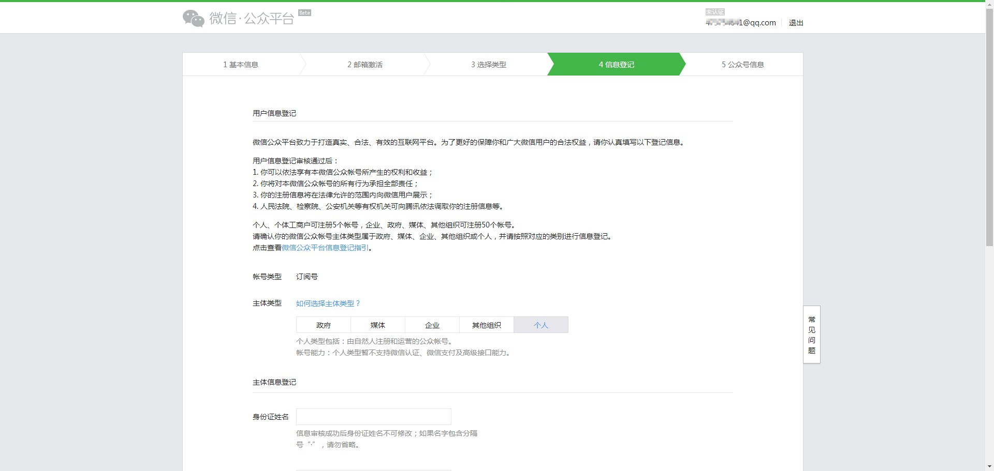Click the WeChat speech-bubble mascot icon
The width and height of the screenshot is (994, 471).
(193, 18)
